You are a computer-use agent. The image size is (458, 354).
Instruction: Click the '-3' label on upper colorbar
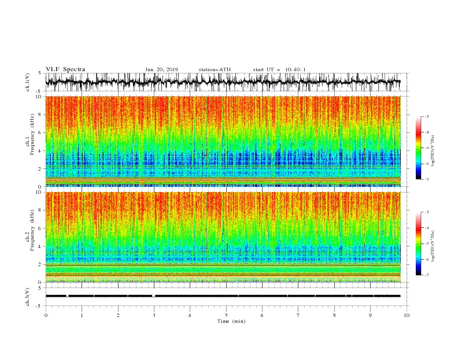426,116
